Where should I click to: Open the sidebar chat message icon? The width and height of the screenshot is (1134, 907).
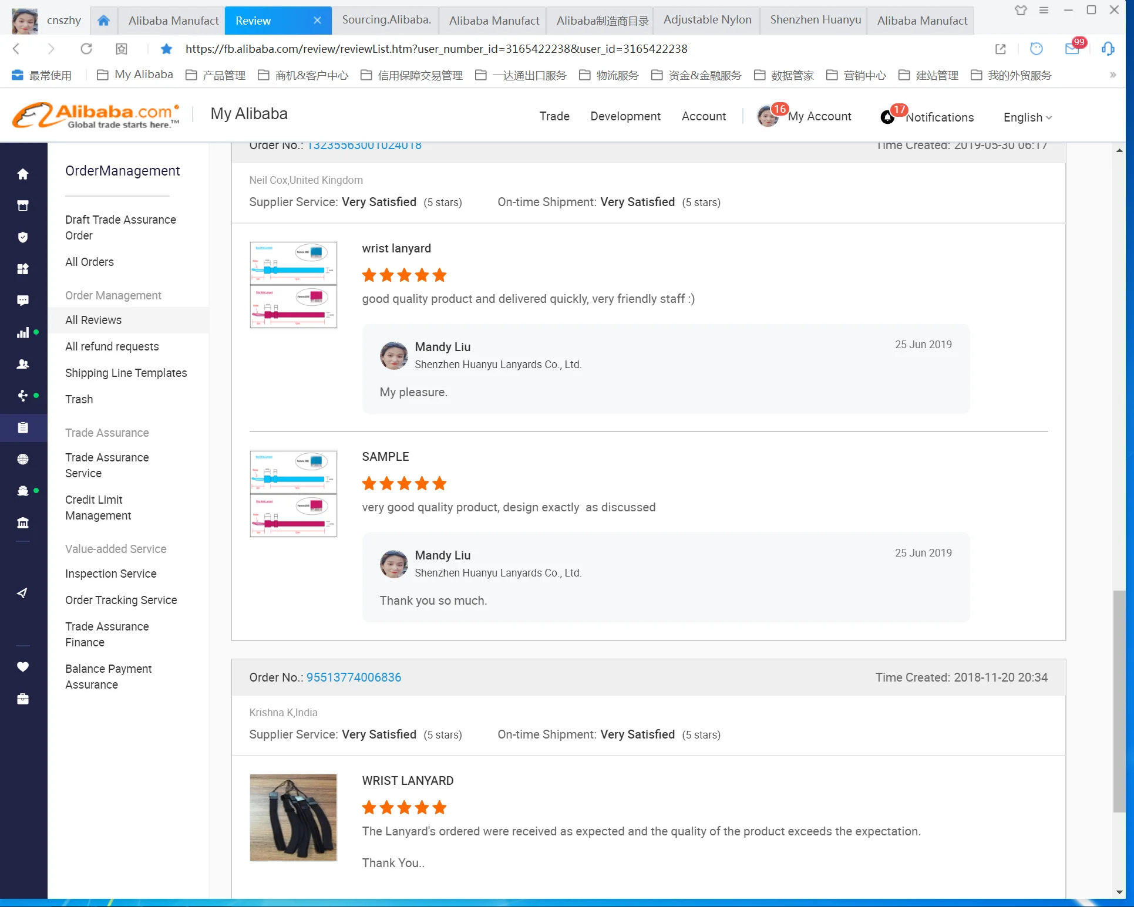pyautogui.click(x=23, y=301)
